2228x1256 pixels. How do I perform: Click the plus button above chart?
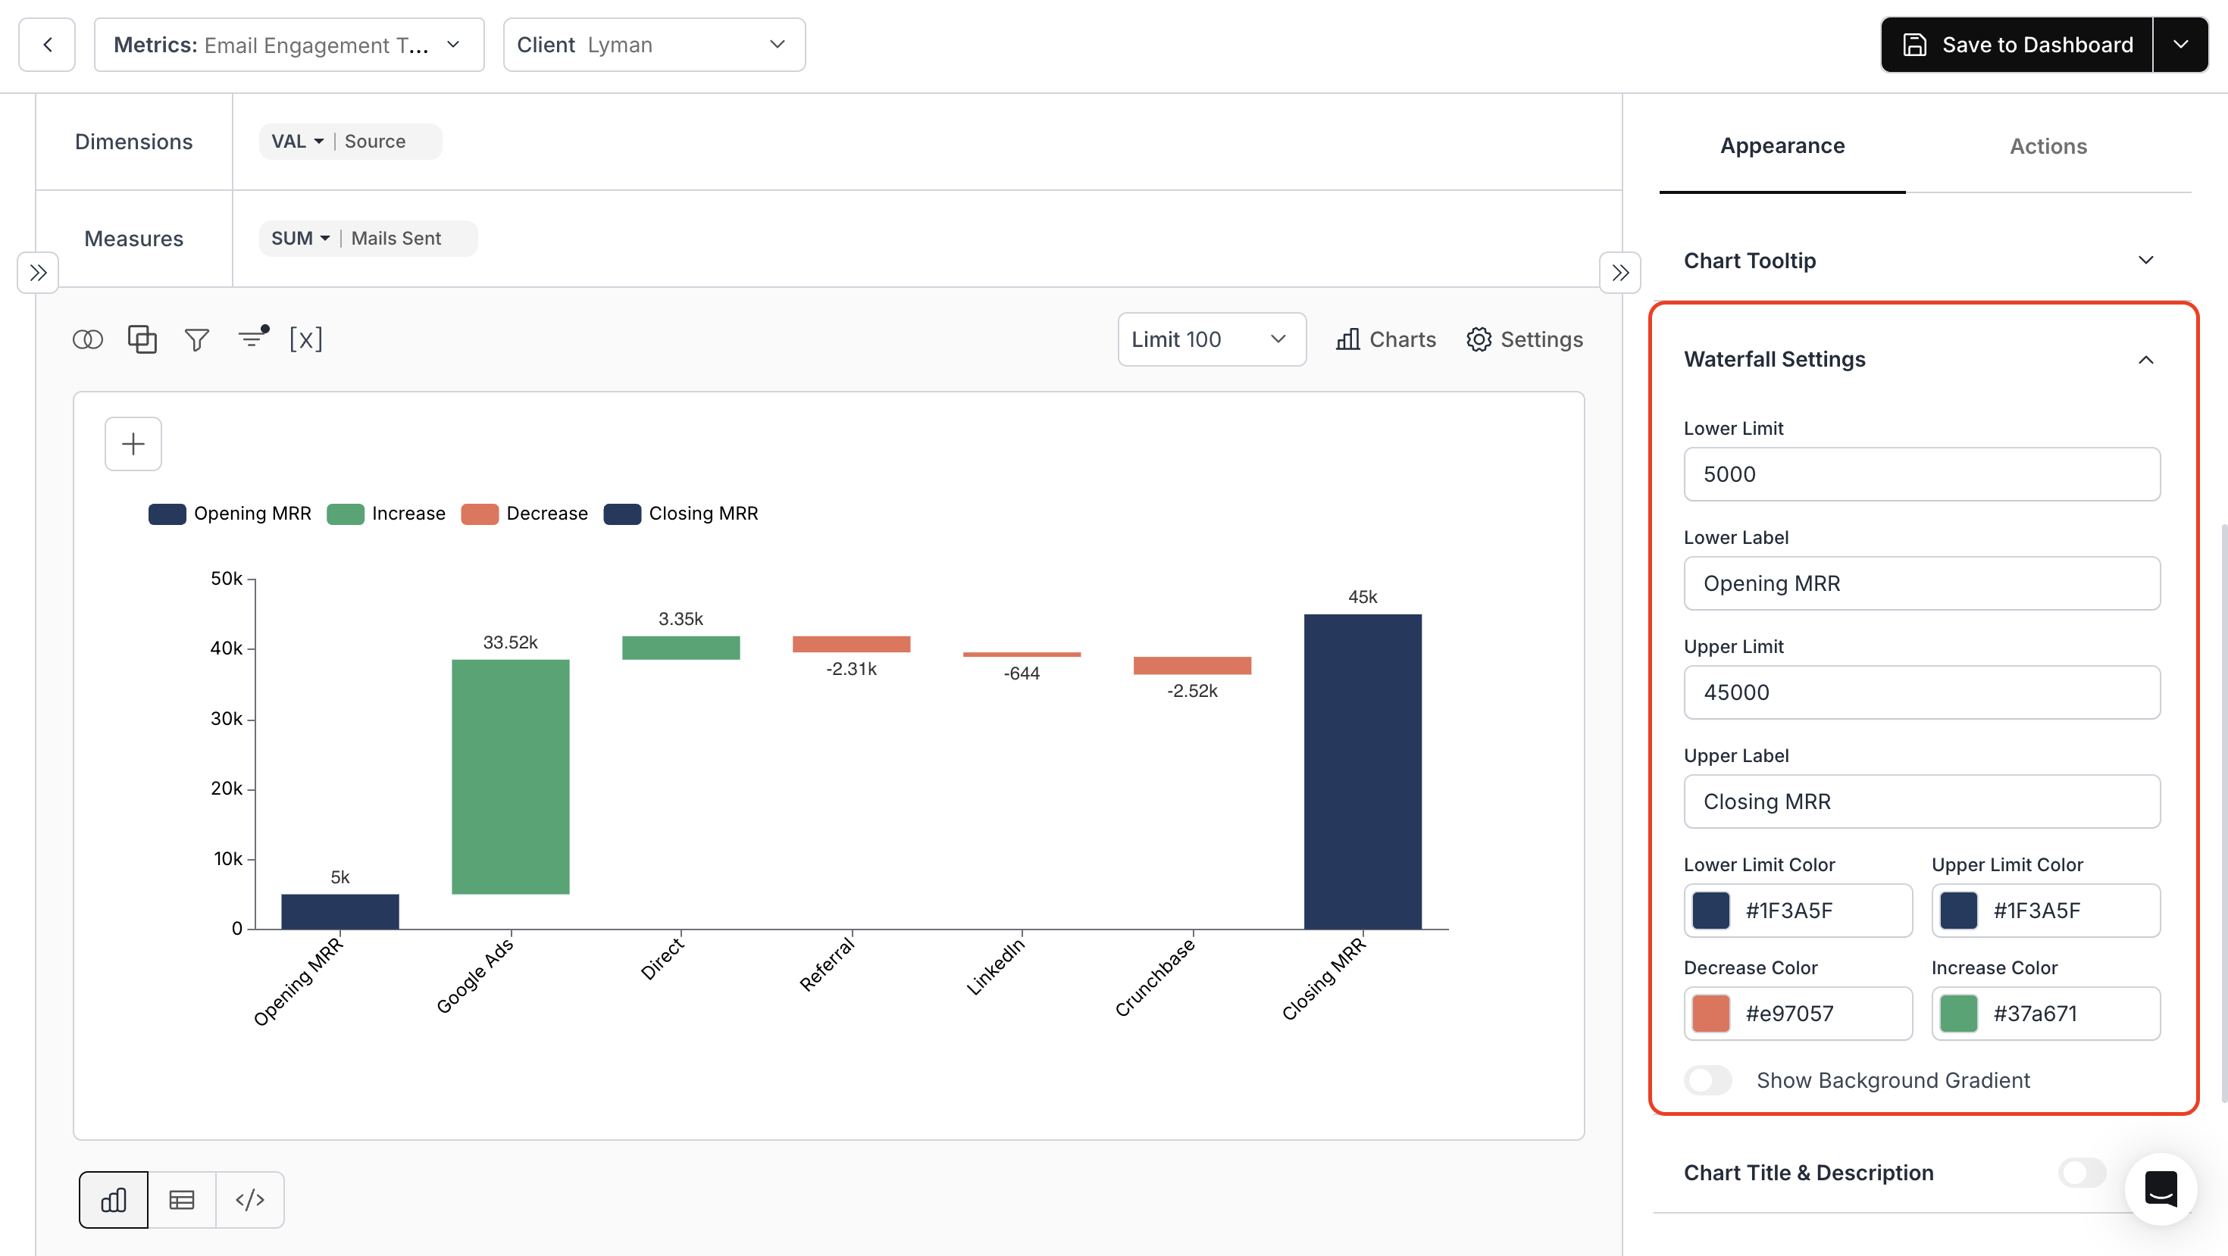click(x=133, y=445)
